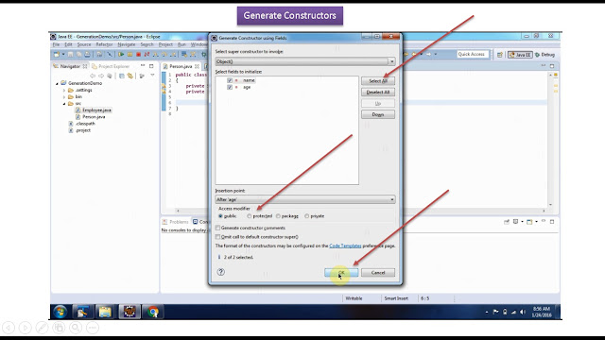
Task: Enable Omit call to default constructor super()
Action: (x=218, y=237)
